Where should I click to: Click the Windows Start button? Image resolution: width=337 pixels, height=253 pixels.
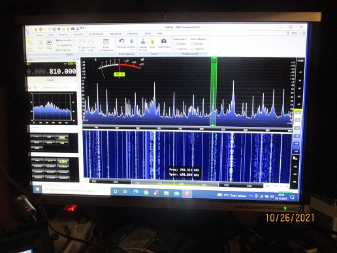[x=37, y=189]
